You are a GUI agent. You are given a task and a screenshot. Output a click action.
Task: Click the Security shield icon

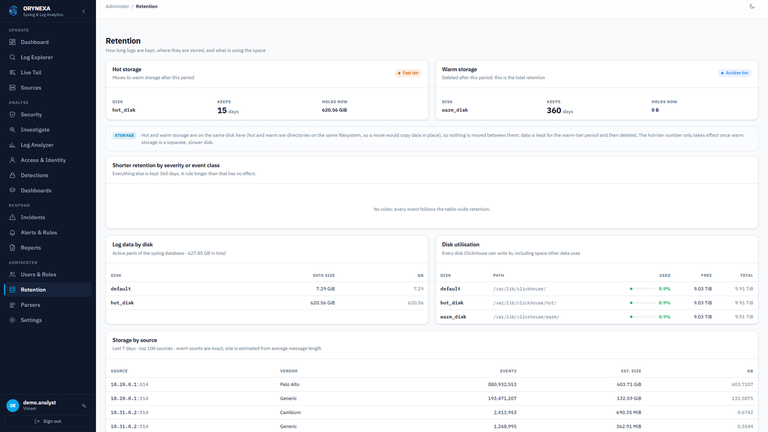(12, 115)
